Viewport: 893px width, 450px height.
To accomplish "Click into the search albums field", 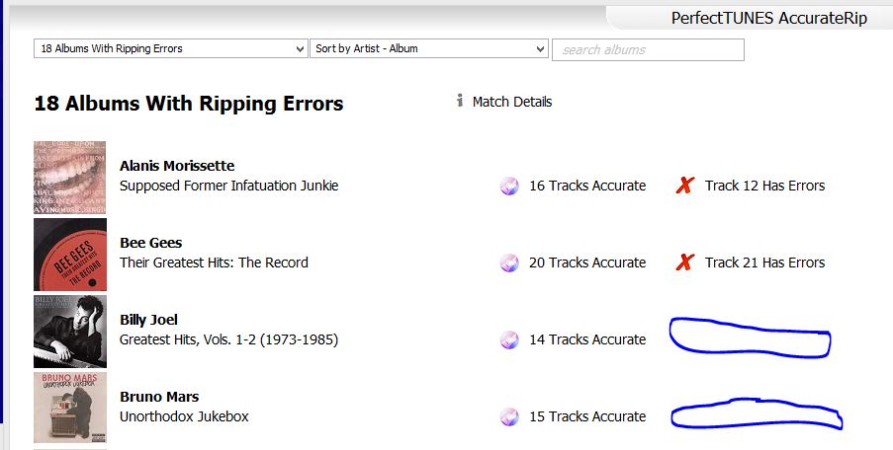I will [x=648, y=49].
